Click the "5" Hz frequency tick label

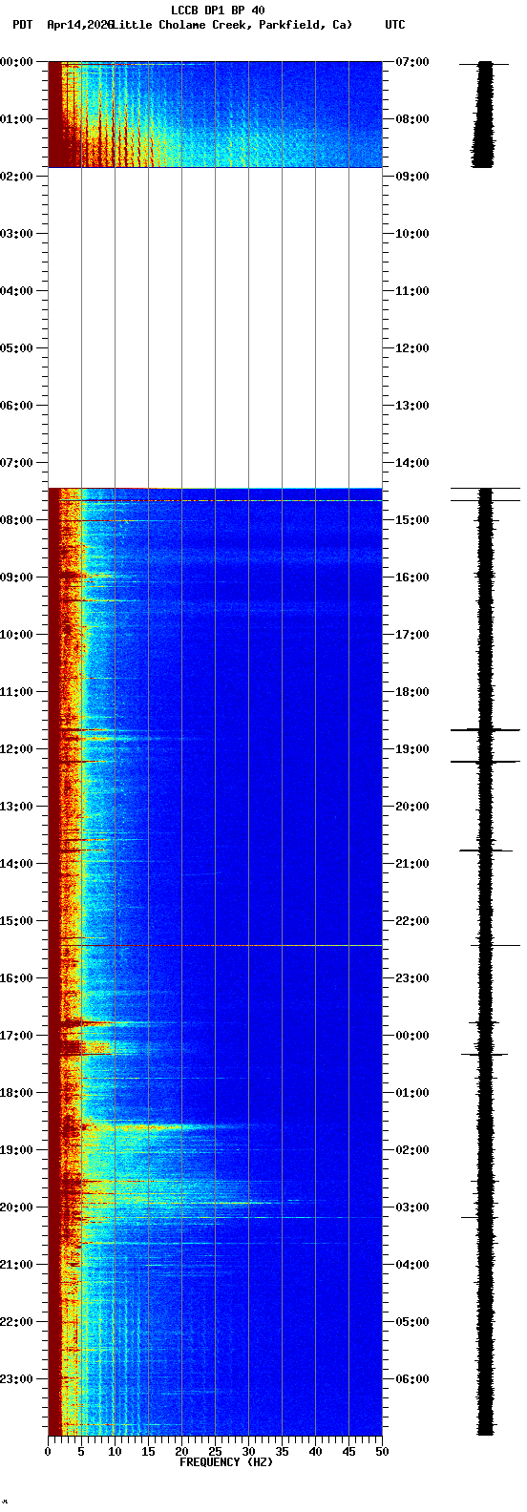point(81,1452)
